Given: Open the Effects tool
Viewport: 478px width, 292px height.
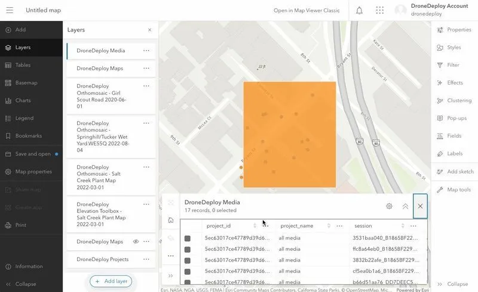Looking at the screenshot, I should tap(450, 83).
